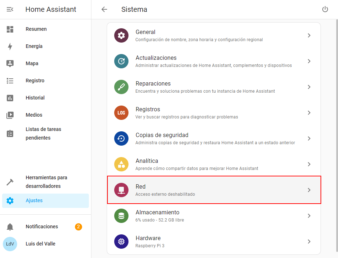Viewport: 338px width, 258px height.
Task: Open Resumen in the sidebar
Action: (45, 29)
